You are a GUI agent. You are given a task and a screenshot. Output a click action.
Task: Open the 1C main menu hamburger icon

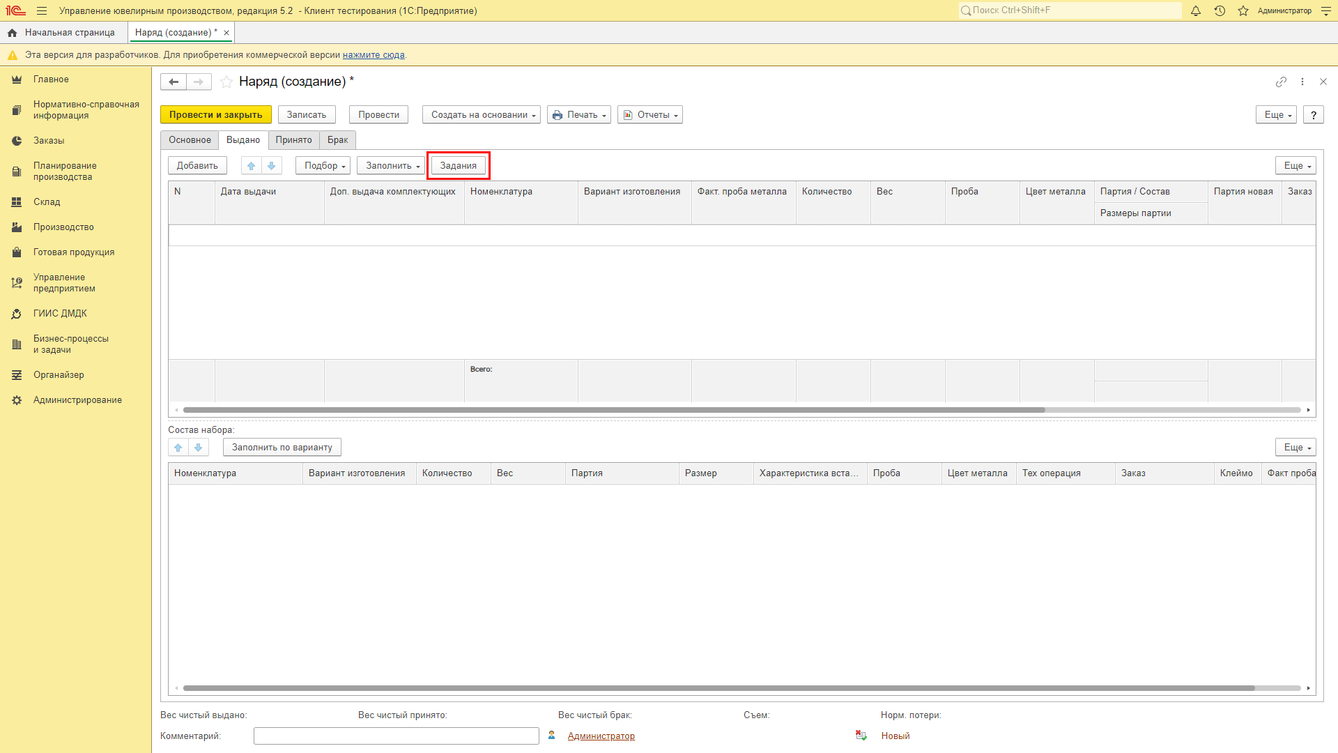pyautogui.click(x=42, y=10)
